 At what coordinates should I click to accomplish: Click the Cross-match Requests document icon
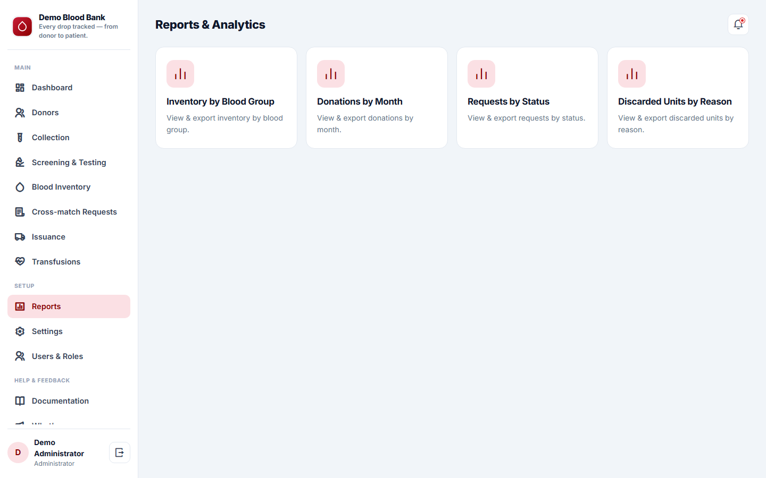coord(20,212)
